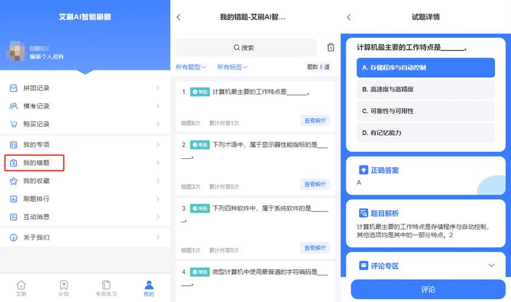Expand 购买记录 row chevron
Viewport: 511px width, 302px height.
158,124
